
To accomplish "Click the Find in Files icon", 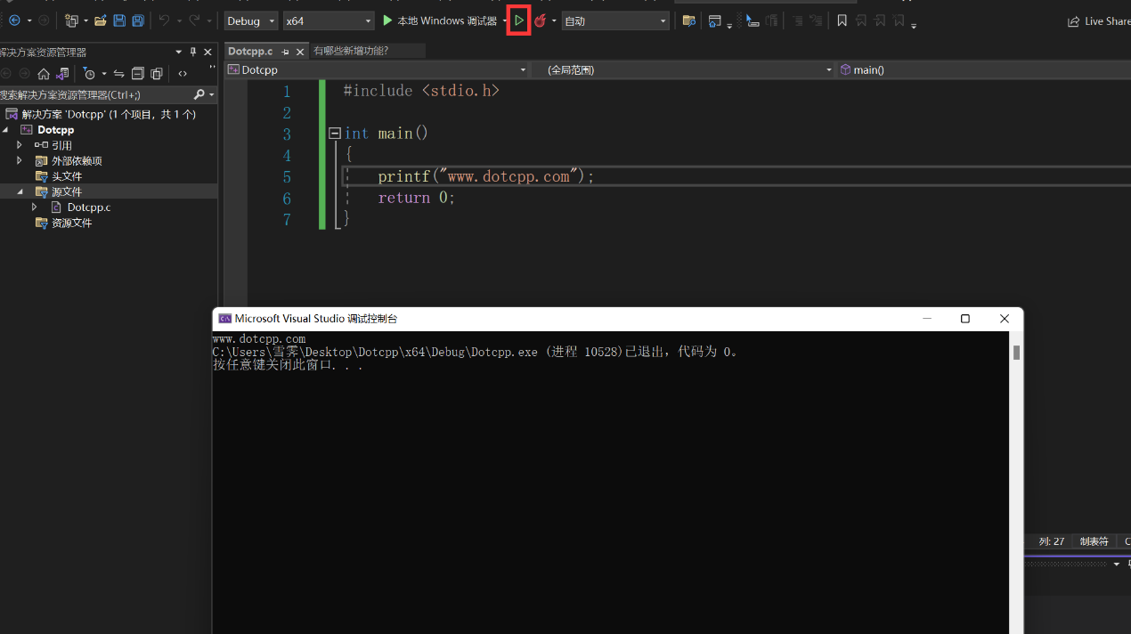I will click(x=688, y=20).
